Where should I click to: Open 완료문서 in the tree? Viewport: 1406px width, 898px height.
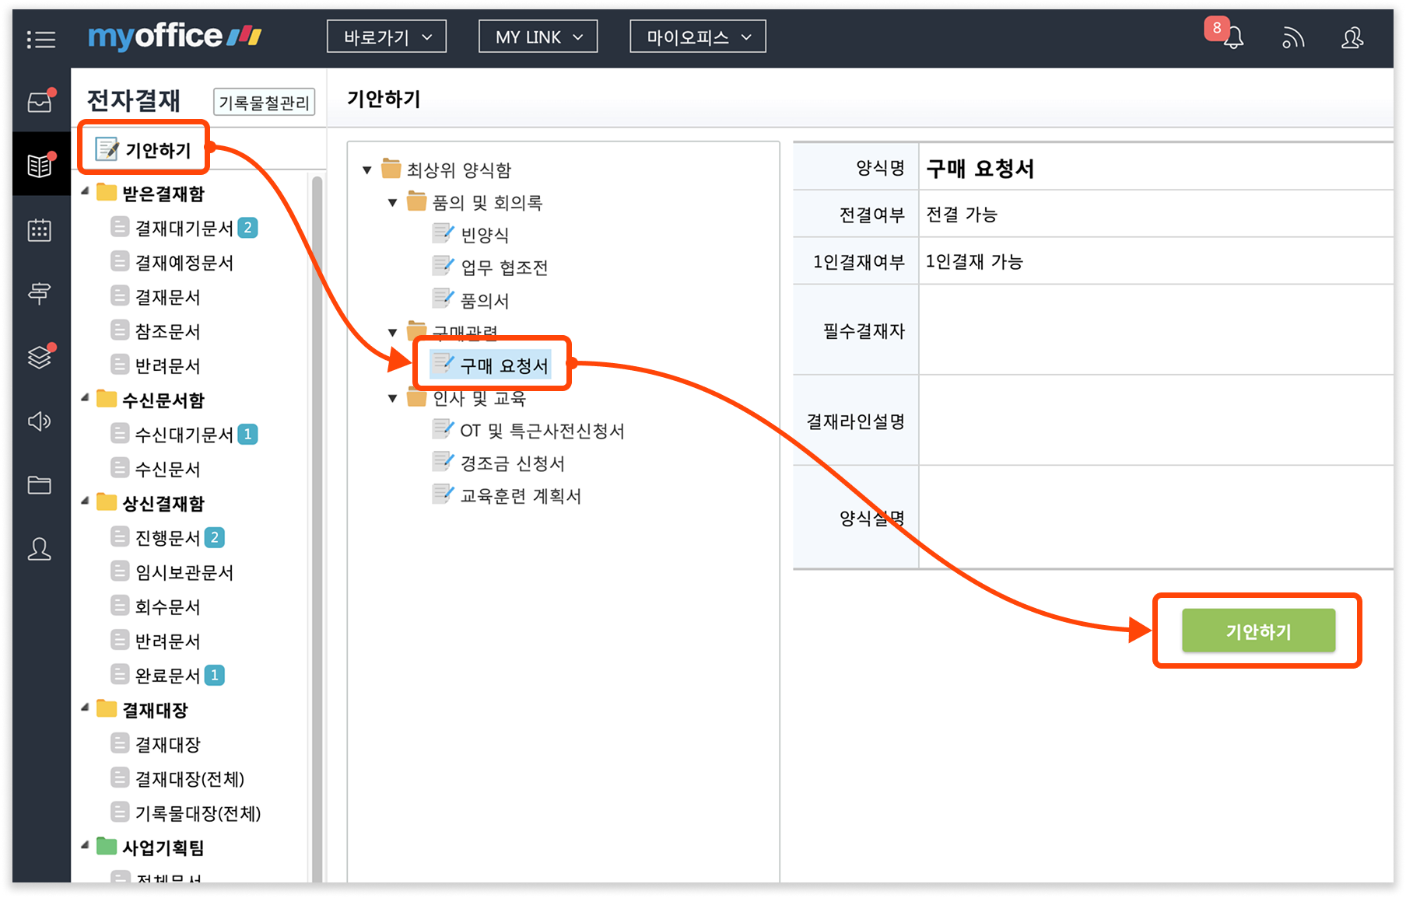point(168,675)
